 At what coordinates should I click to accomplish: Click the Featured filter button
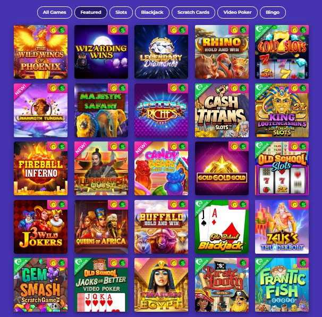[91, 12]
